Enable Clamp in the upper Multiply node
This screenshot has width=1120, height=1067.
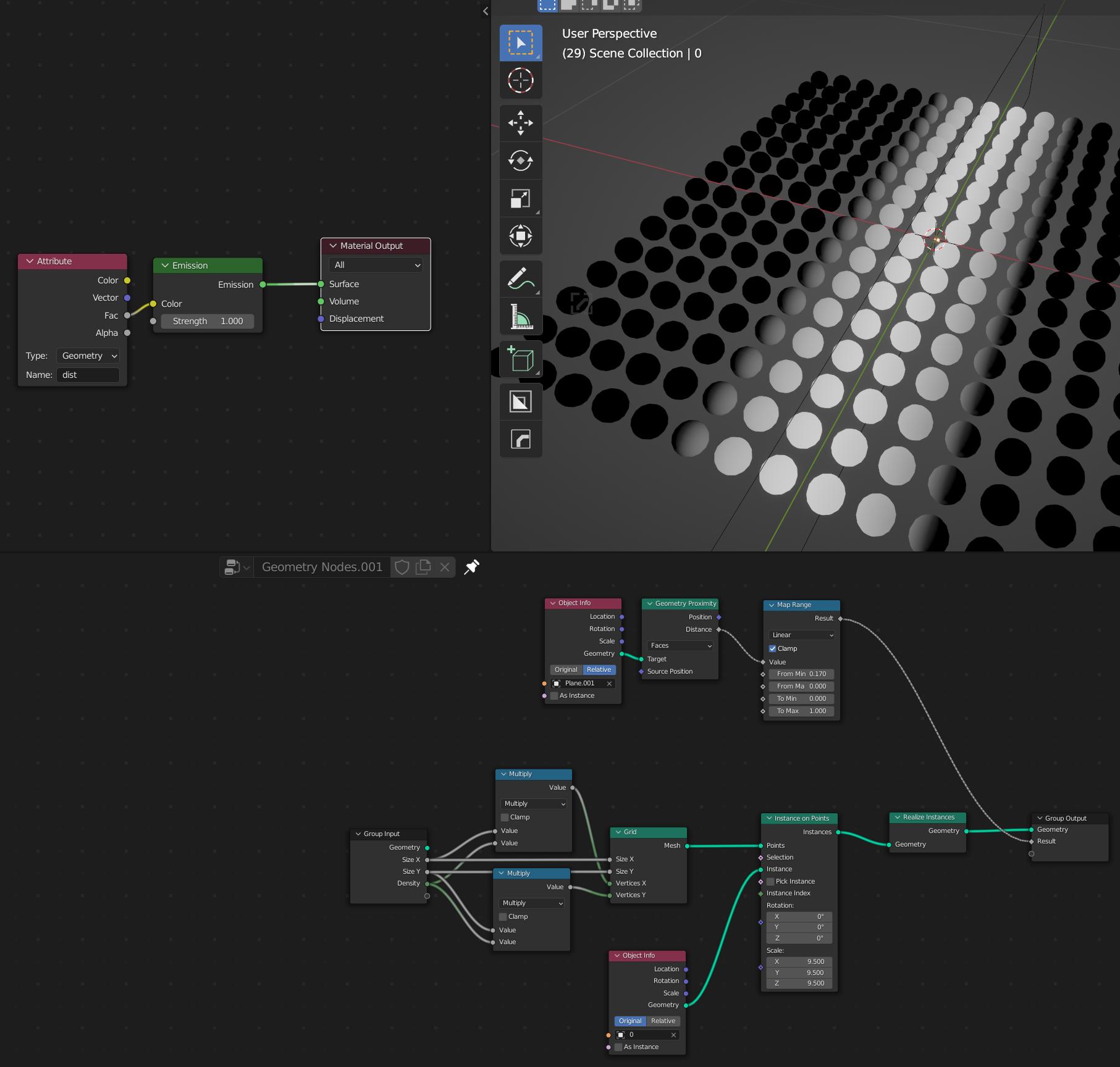(505, 817)
